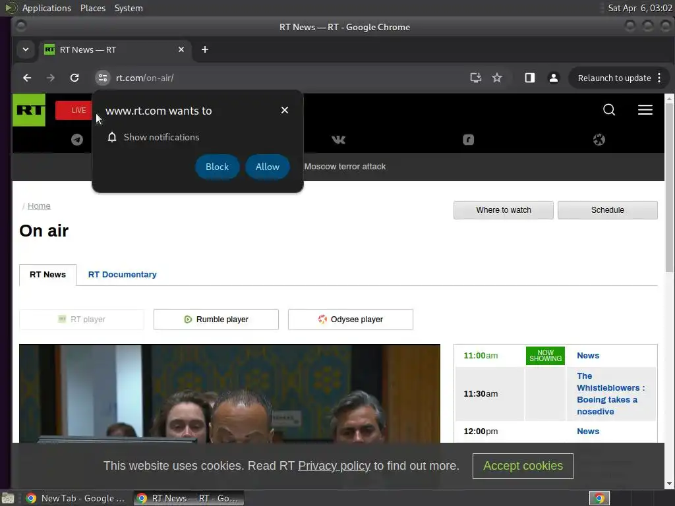
Task: Allow notifications from www.rt.com
Action: pos(268,167)
